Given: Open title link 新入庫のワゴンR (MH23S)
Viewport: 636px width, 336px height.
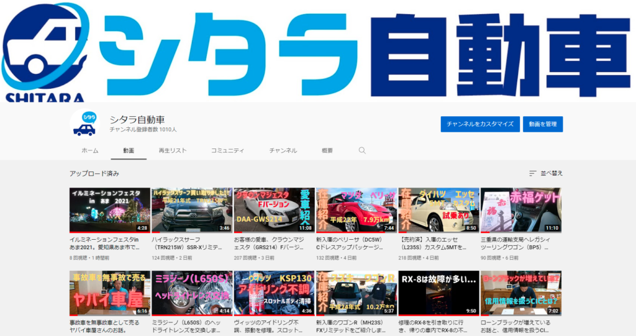Looking at the screenshot, I should click(352, 327).
